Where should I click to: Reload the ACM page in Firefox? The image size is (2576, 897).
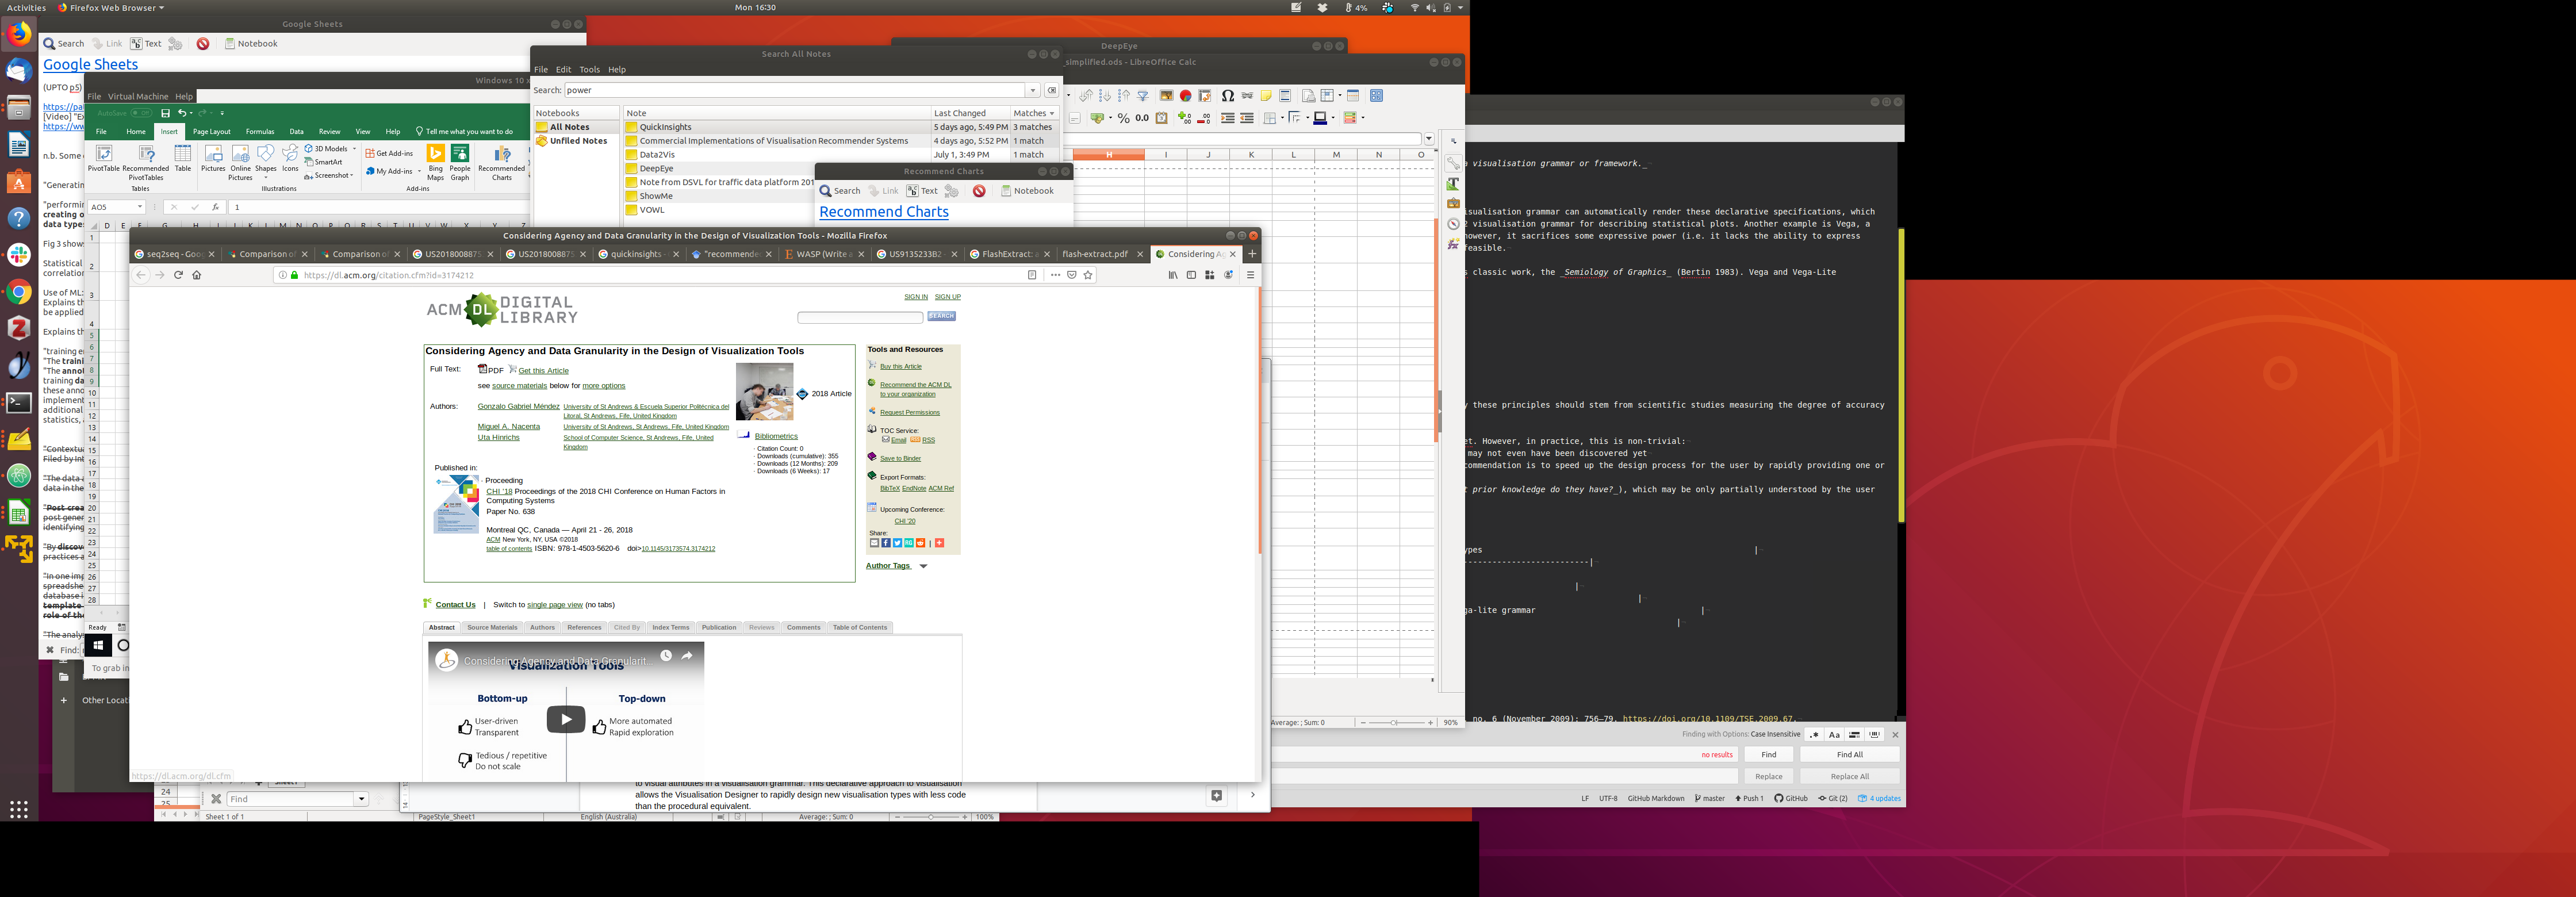[x=179, y=275]
